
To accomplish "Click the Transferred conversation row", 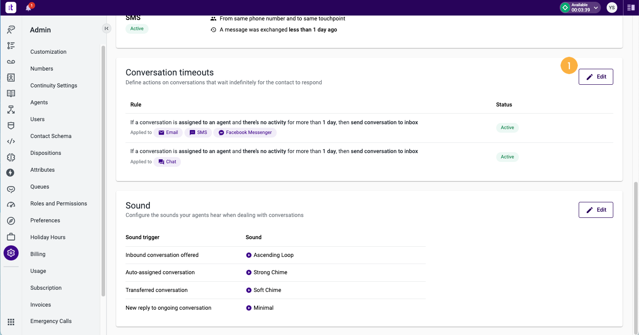I will click(x=275, y=290).
